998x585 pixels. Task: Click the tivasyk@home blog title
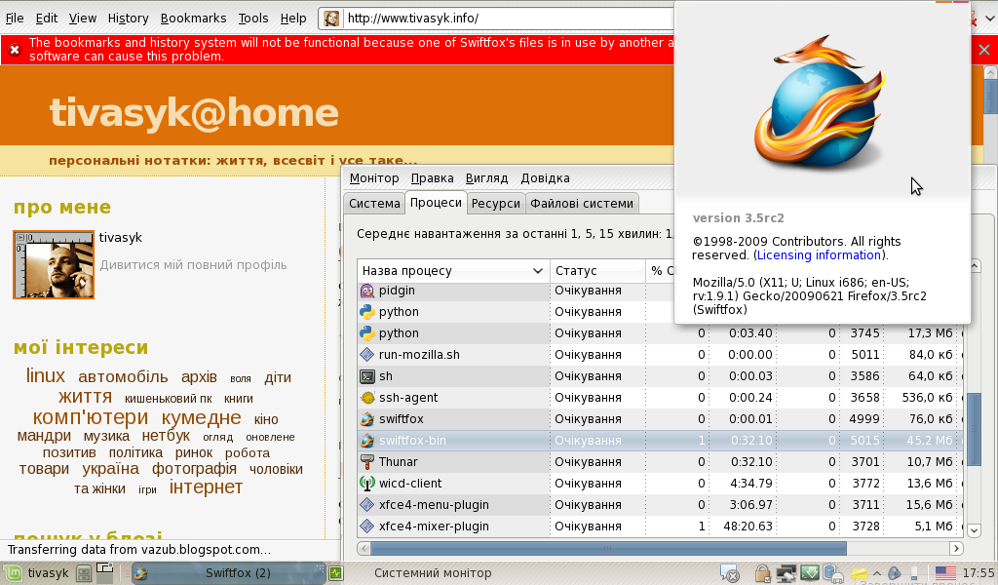click(194, 113)
